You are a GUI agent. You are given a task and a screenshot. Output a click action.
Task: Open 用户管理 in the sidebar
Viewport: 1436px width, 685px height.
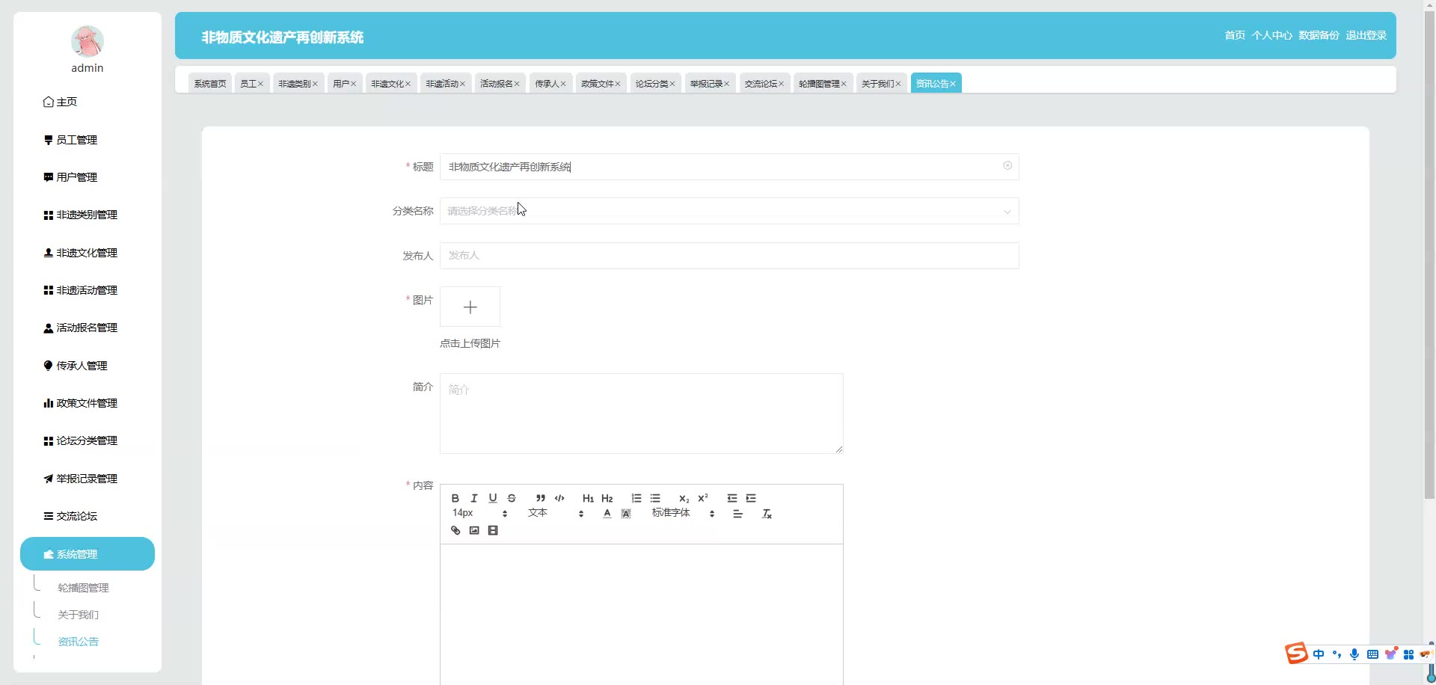(77, 177)
